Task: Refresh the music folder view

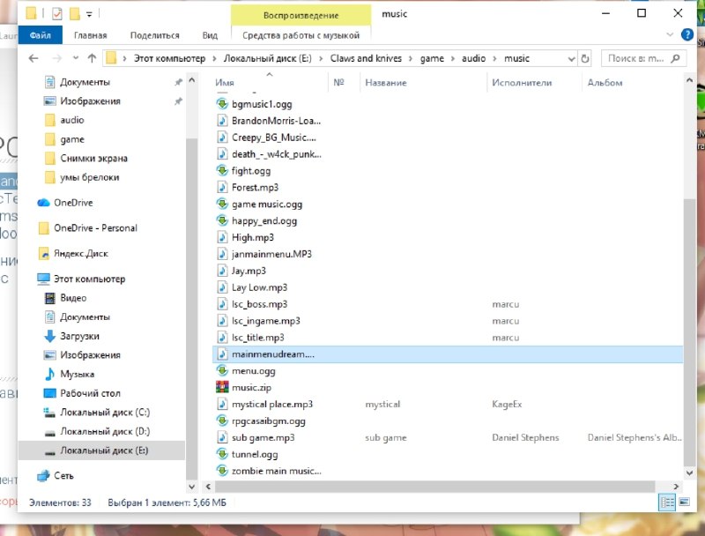Action: 585,58
